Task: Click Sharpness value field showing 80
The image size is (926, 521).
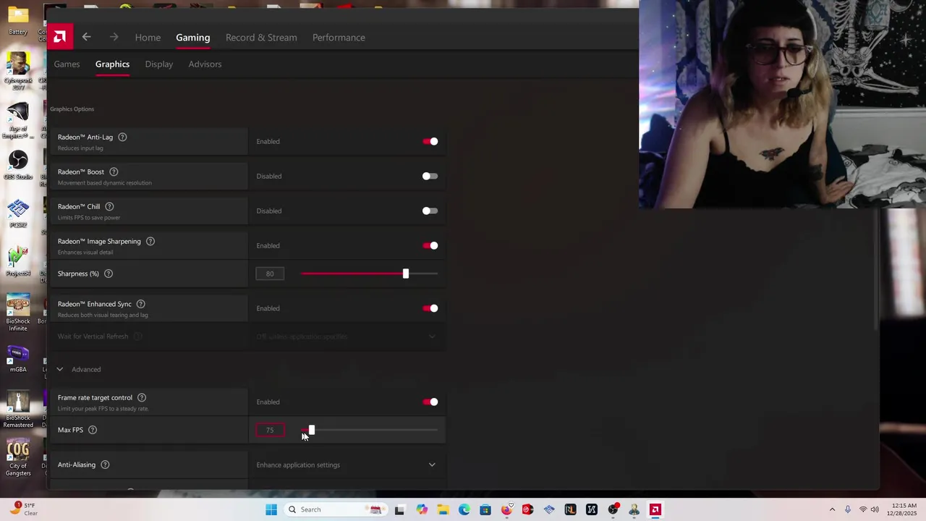Action: tap(270, 274)
